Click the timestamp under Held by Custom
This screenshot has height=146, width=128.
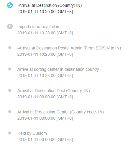point(45,139)
